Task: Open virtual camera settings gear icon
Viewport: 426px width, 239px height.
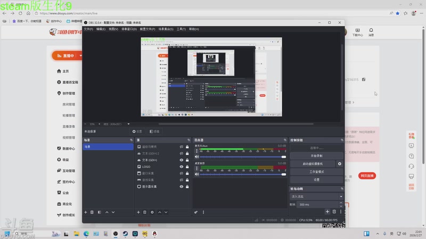Action: [340, 164]
